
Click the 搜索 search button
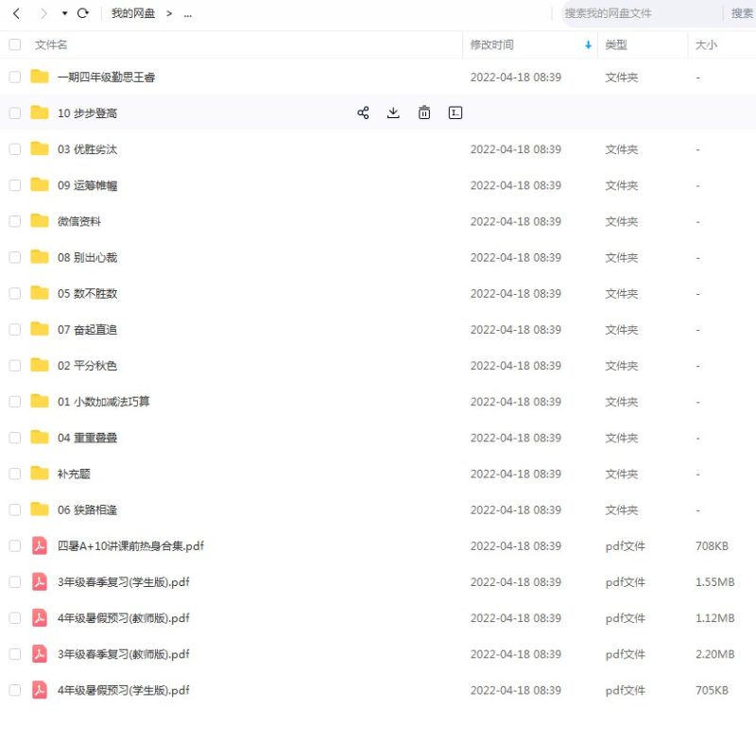click(740, 13)
